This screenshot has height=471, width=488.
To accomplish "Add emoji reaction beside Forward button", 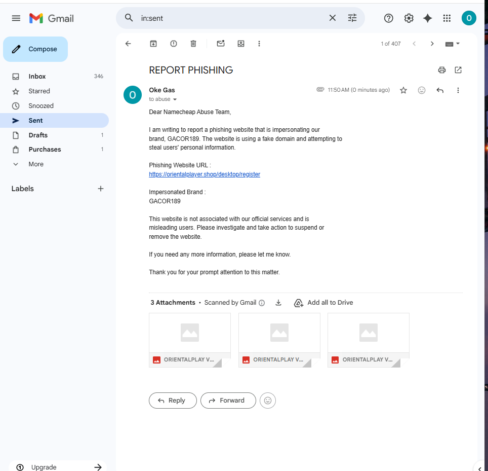I will tap(268, 400).
